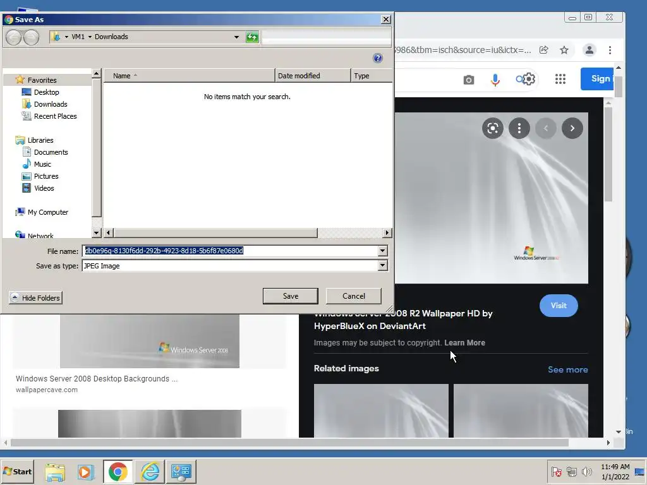Sort by Type column header

tap(371, 76)
